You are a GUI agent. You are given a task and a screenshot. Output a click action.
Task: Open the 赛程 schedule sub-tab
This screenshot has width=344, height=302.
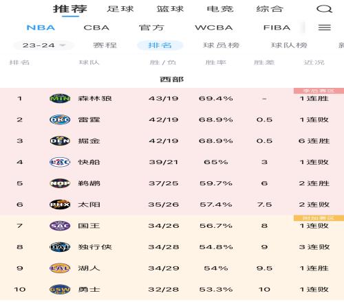click(x=105, y=45)
